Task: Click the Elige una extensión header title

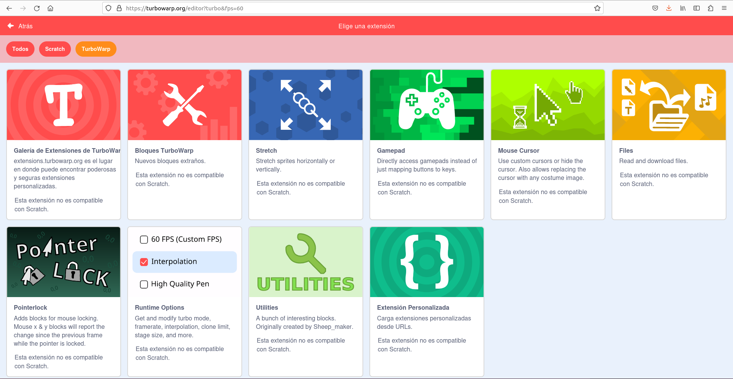Action: tap(366, 26)
